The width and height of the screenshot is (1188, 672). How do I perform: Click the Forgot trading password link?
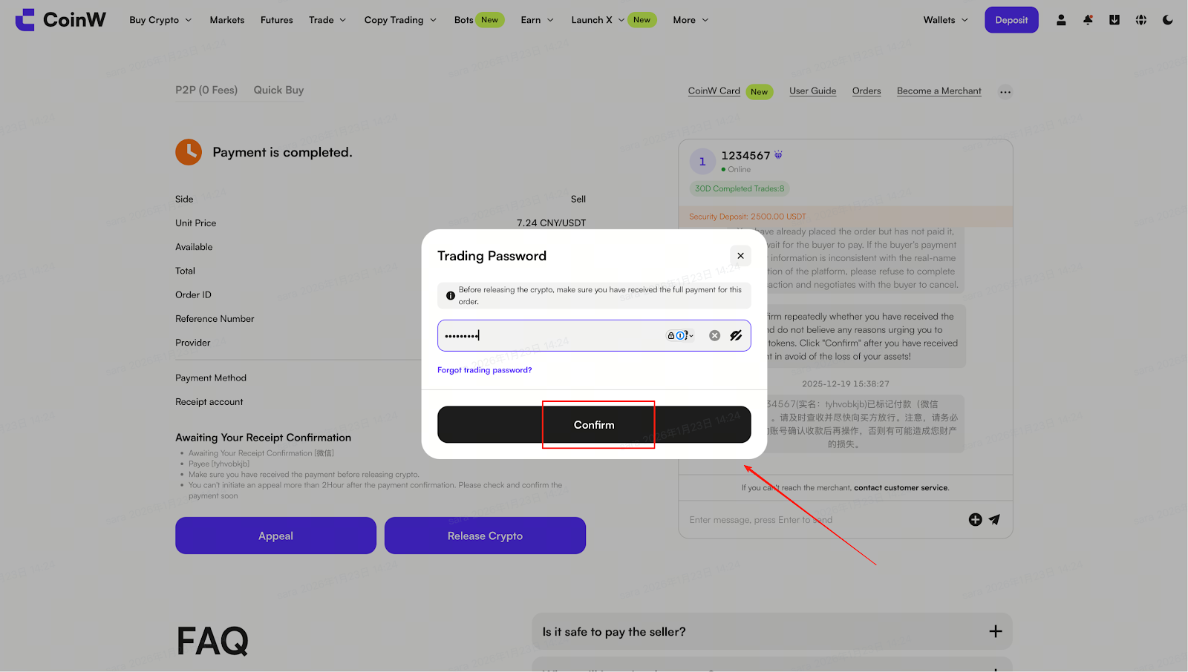(x=484, y=370)
